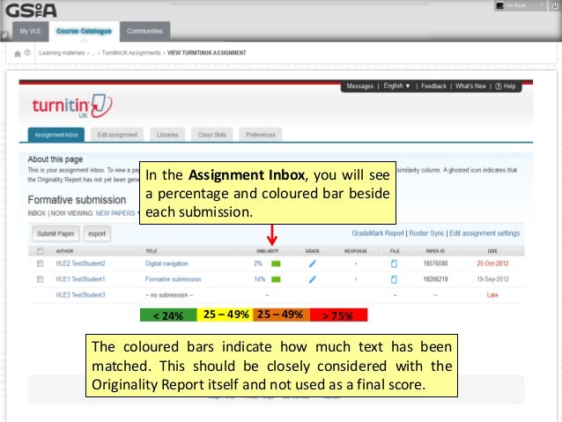This screenshot has height=422, width=562.
Task: Select the Preferences tab
Action: tap(261, 135)
